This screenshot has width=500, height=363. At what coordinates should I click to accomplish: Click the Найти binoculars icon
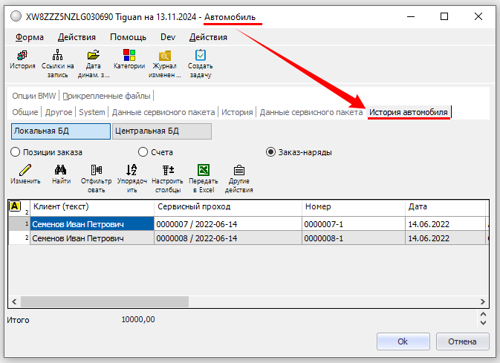click(x=61, y=170)
